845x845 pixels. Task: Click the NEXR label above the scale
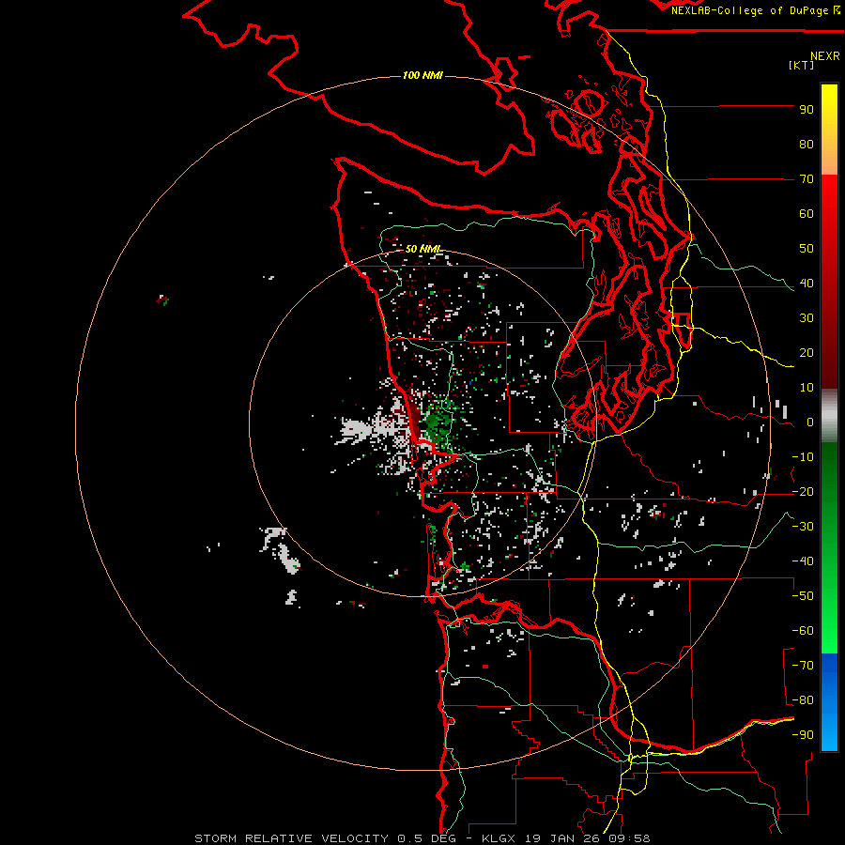825,55
